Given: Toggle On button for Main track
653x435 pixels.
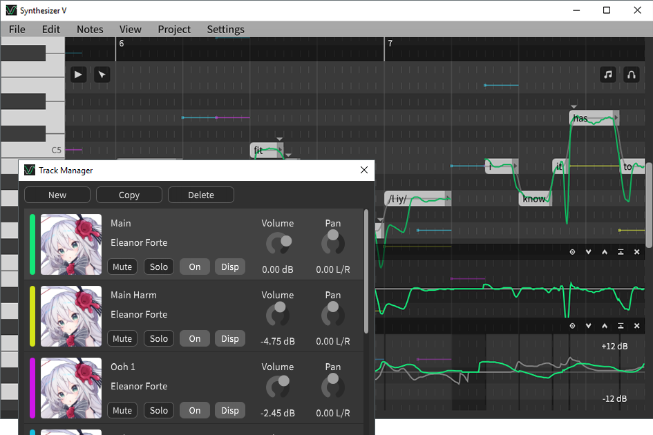Looking at the screenshot, I should tap(194, 267).
